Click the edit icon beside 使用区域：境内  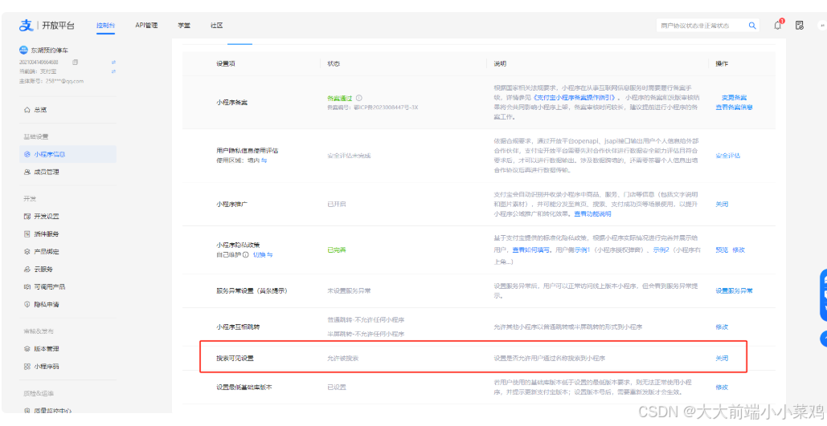point(264,160)
